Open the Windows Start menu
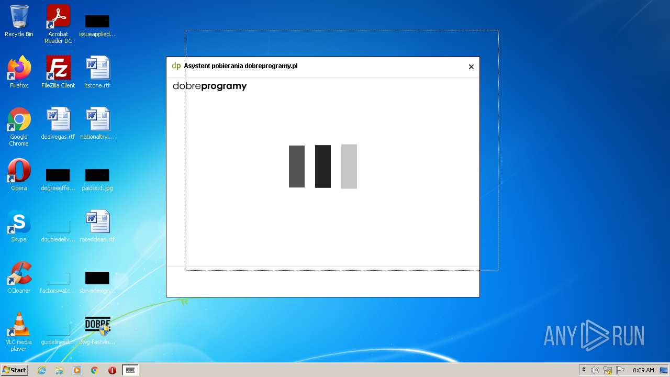Screen dimensions: 670x377 click(x=14, y=370)
